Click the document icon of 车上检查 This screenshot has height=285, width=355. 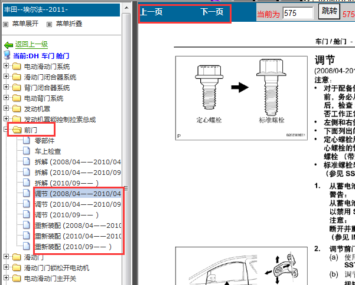(27, 151)
